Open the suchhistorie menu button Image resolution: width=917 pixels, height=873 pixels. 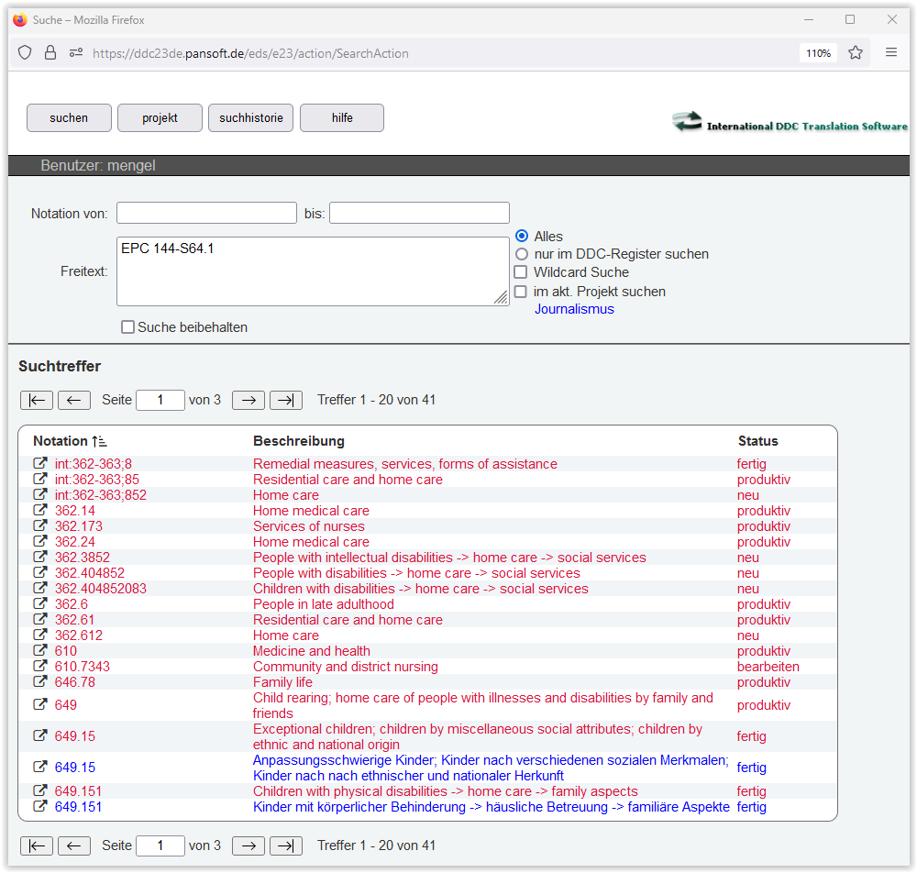(251, 118)
